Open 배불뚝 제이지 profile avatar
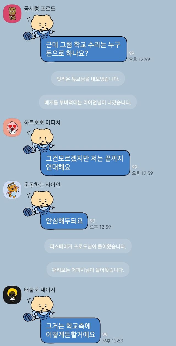Screen dimensions: 176x346 tap(12, 295)
